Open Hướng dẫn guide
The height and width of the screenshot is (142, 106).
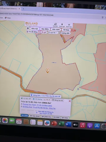tap(64, 33)
